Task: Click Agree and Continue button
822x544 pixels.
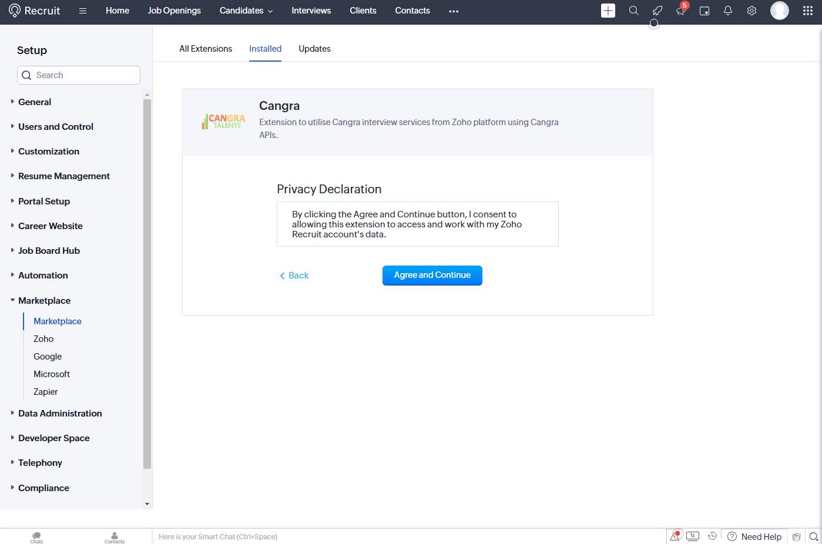Action: coord(432,275)
